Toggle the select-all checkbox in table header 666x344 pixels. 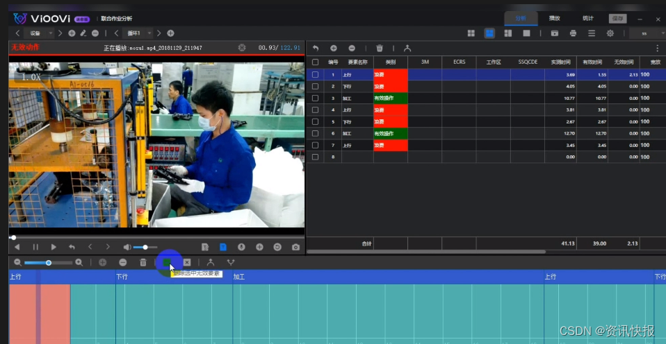tap(315, 62)
